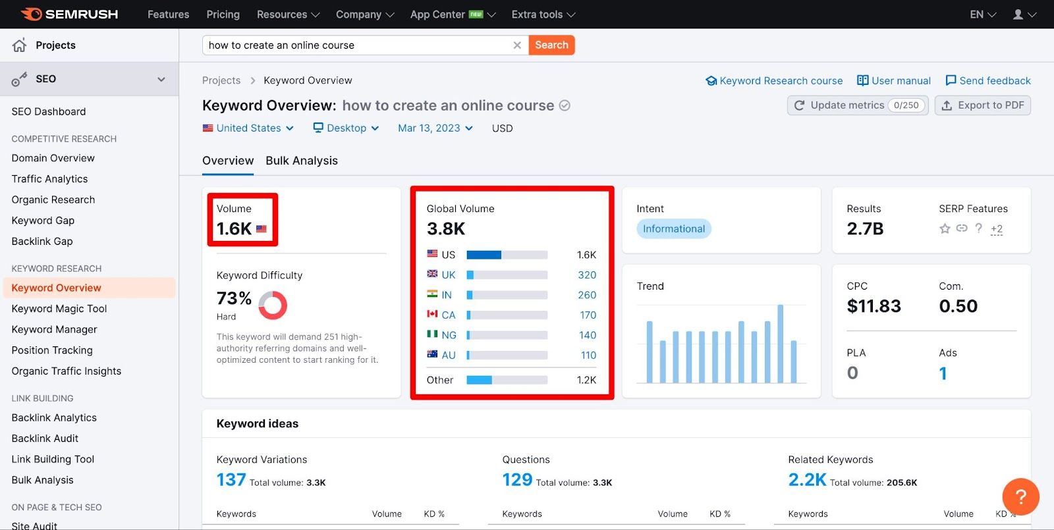1054x530 pixels.
Task: Open the Features menu item
Action: click(168, 14)
